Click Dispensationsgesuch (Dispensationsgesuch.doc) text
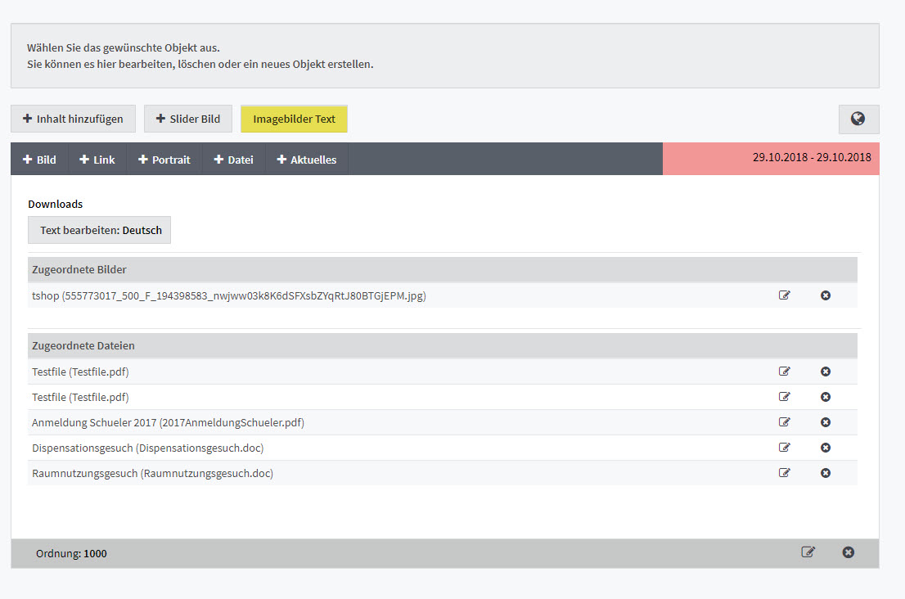This screenshot has width=905, height=599. (x=148, y=448)
